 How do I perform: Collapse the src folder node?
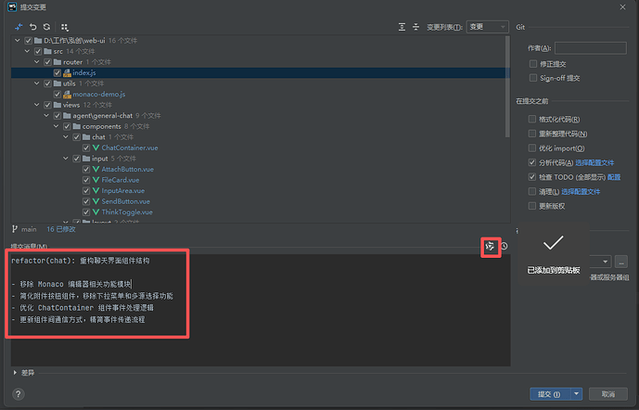[27, 51]
